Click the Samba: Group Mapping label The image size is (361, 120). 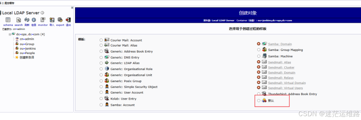[x=286, y=50]
